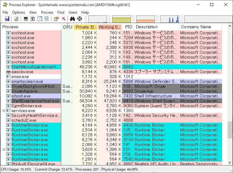
Task: Click the icon beside schedul2.exe
Action: 8,120
